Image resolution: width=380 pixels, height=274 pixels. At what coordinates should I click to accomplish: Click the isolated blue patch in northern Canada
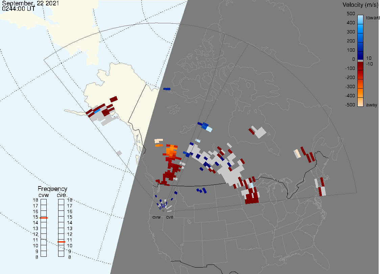[x=167, y=89]
